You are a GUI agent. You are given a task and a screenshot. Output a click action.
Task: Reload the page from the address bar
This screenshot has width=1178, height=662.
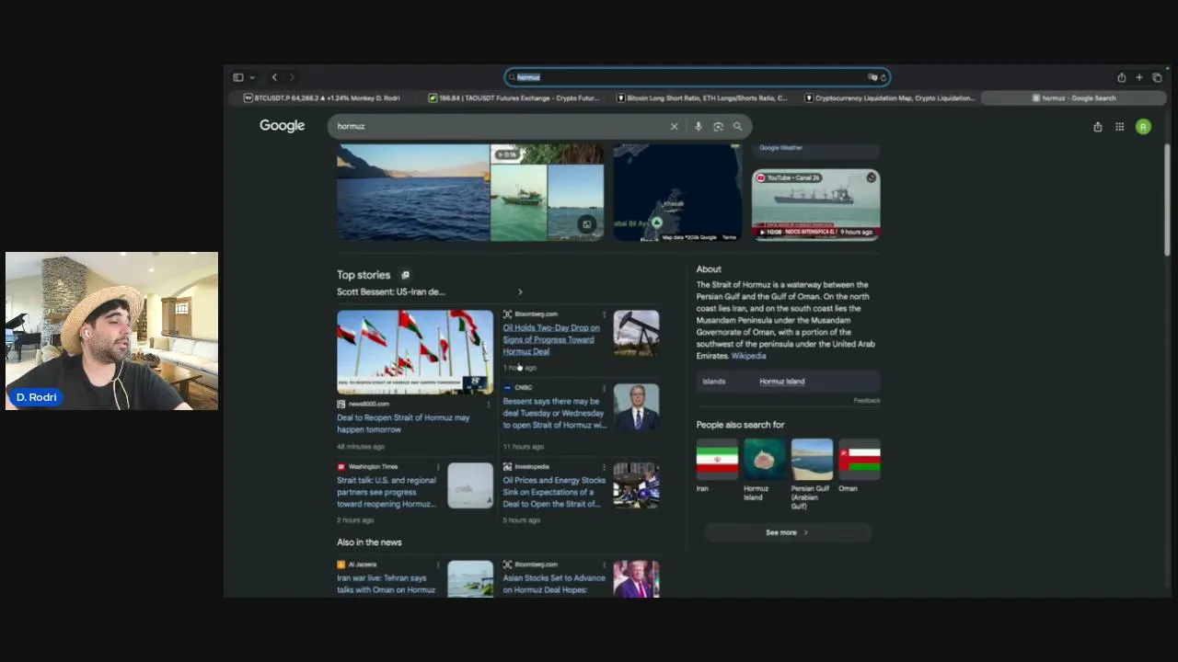click(x=883, y=77)
